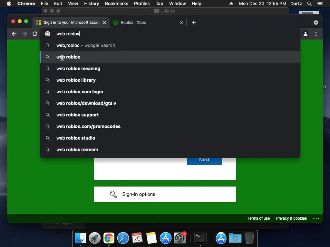This screenshot has height=247, width=330.
Task: Open the Trash in the Dock
Action: coord(249,238)
